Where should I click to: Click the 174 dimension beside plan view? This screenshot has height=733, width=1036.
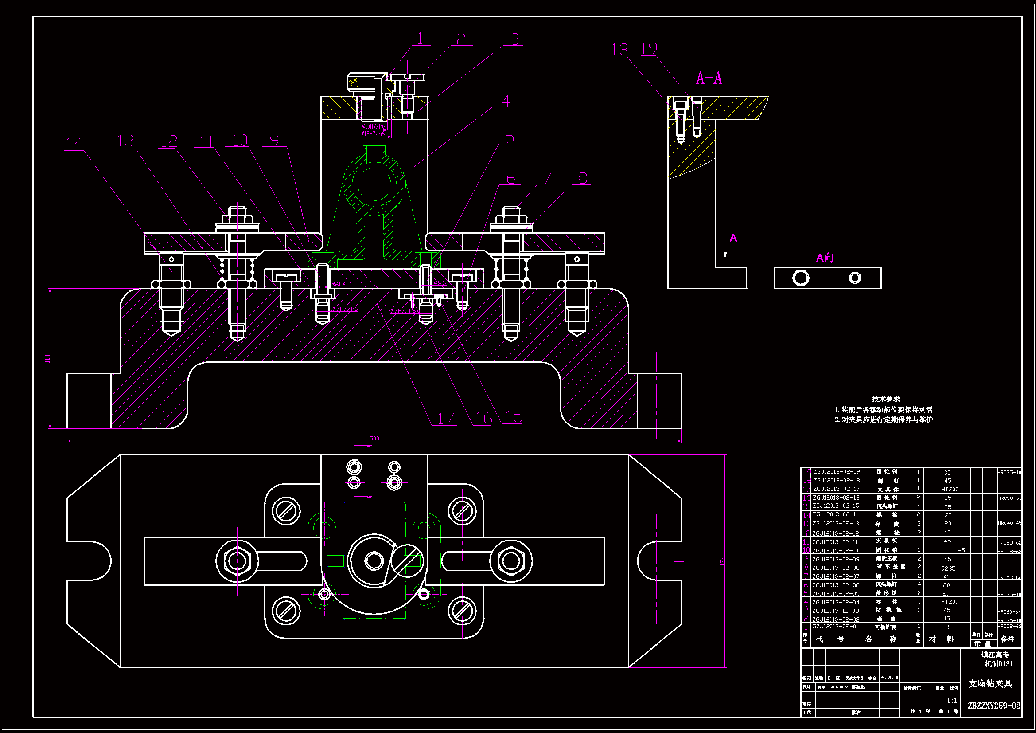click(722, 561)
